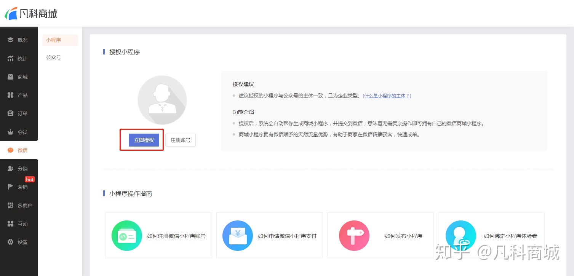Select the 会员 members icon

tap(19, 132)
